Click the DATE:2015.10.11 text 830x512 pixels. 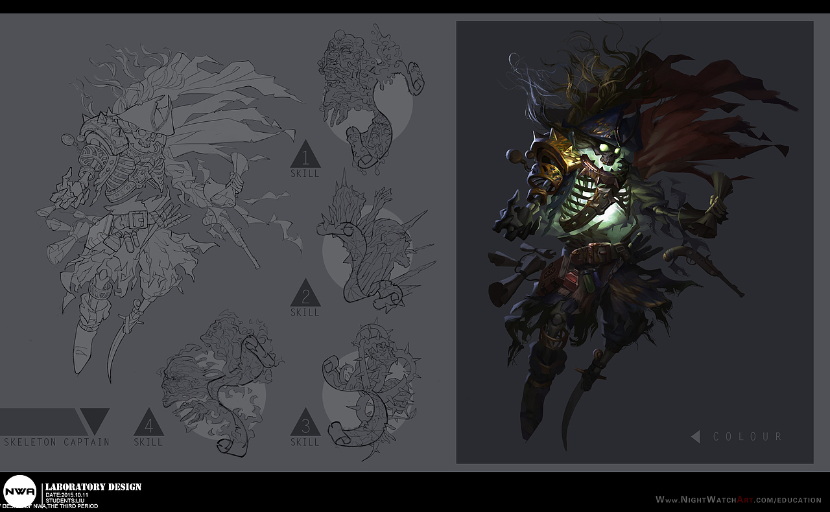(67, 495)
